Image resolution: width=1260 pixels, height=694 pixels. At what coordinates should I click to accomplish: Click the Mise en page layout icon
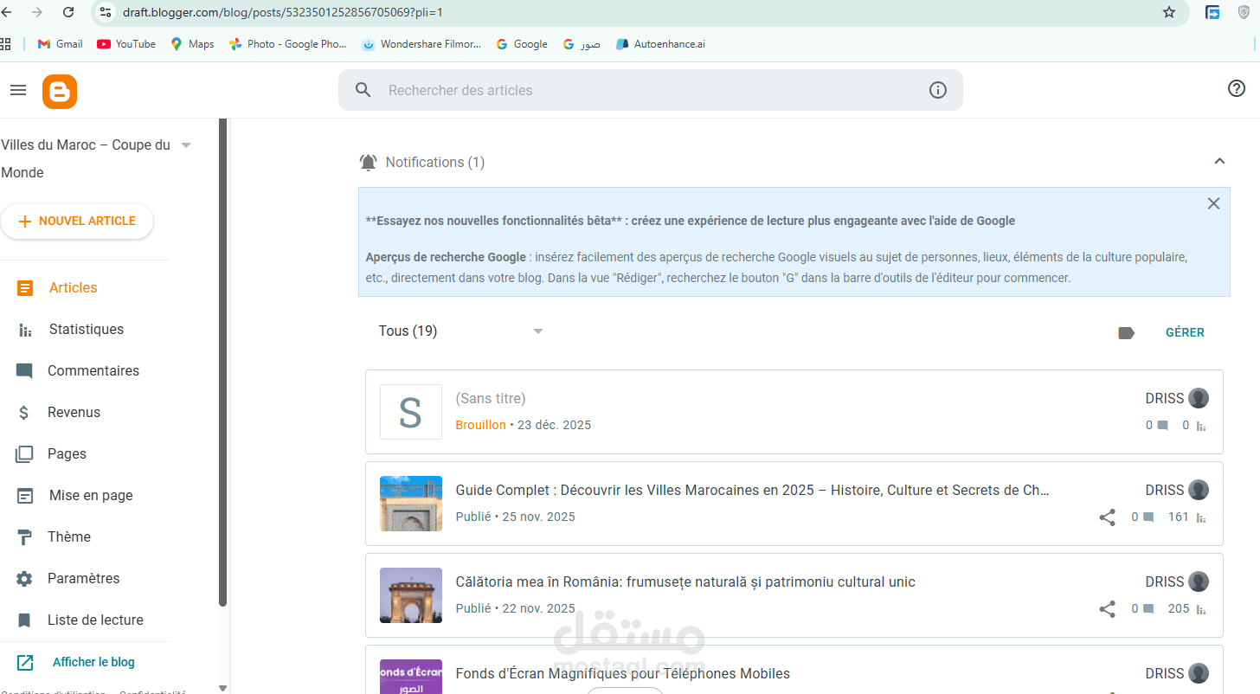click(25, 496)
